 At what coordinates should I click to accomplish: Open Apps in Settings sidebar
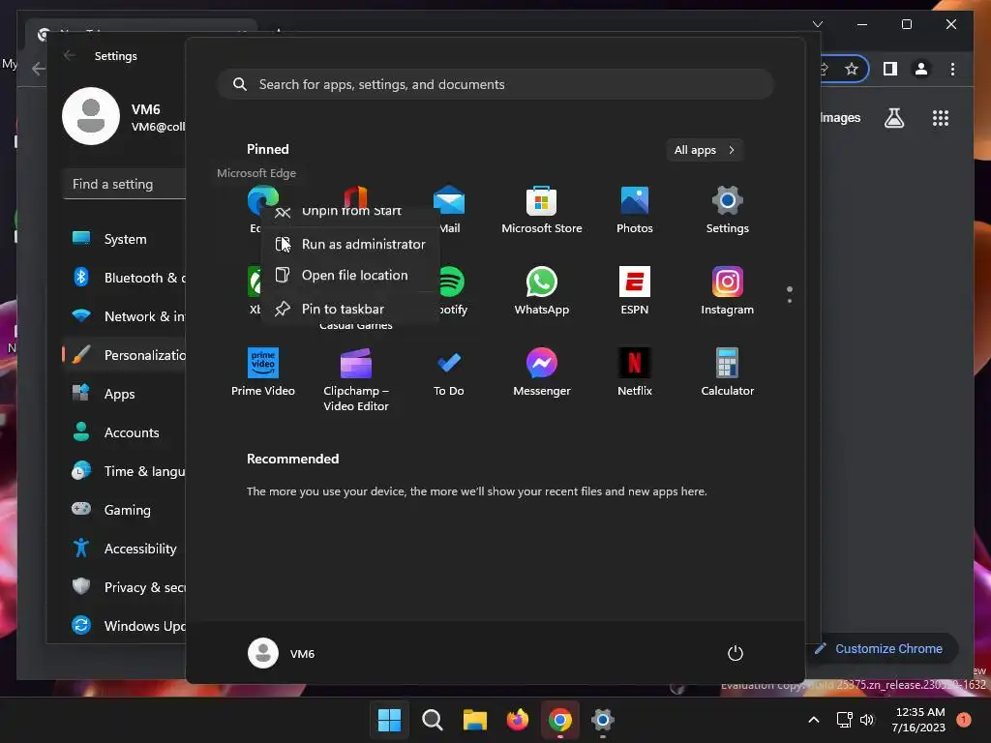click(125, 394)
